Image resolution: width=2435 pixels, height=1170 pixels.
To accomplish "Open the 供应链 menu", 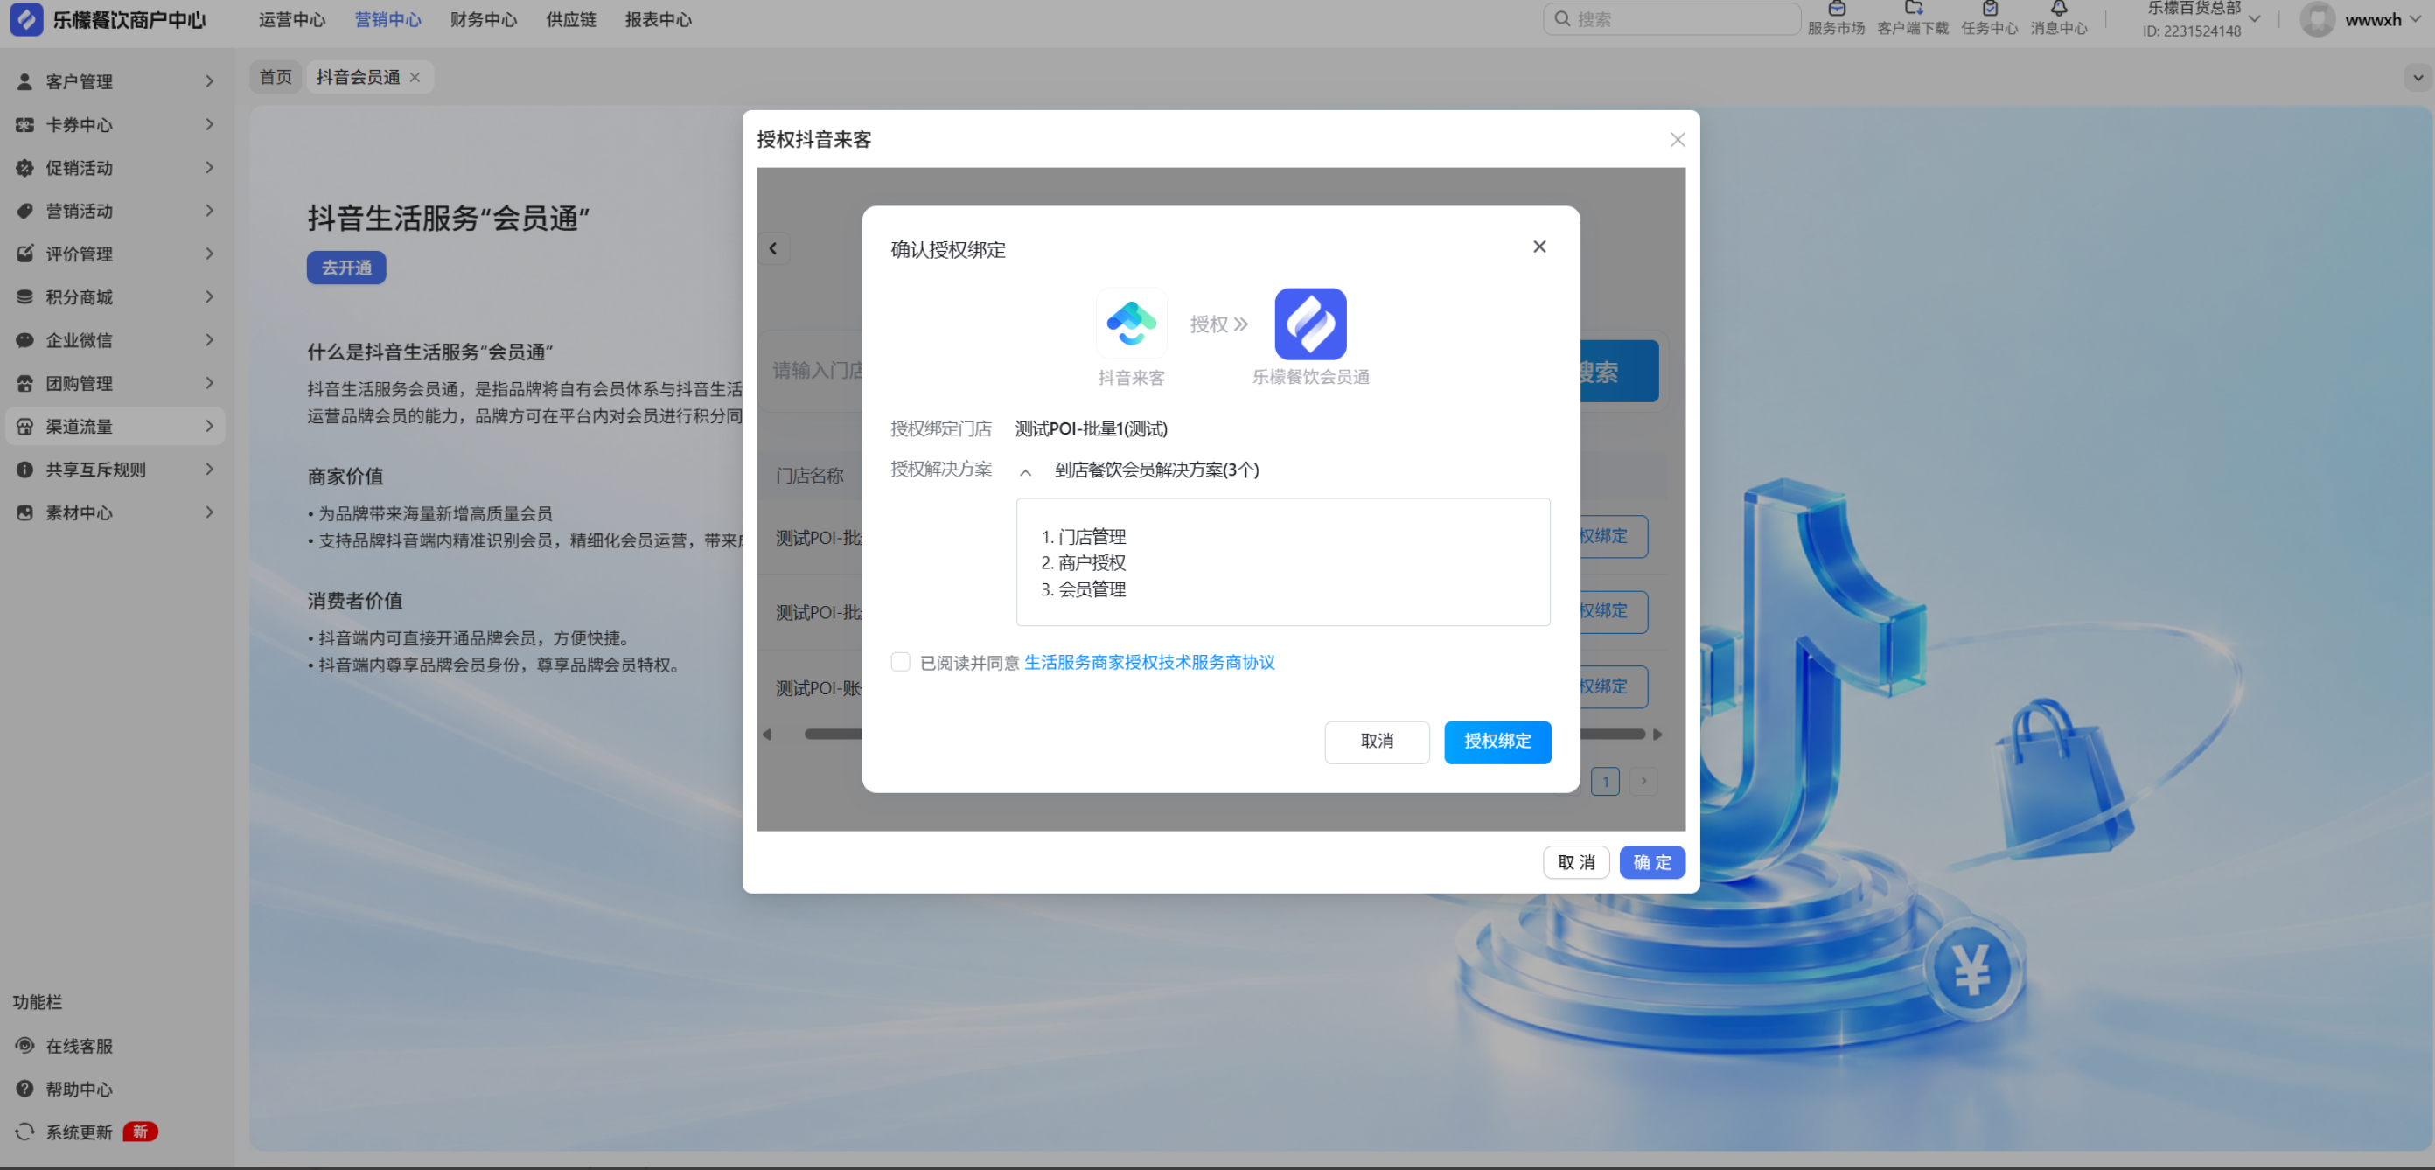I will (x=571, y=20).
